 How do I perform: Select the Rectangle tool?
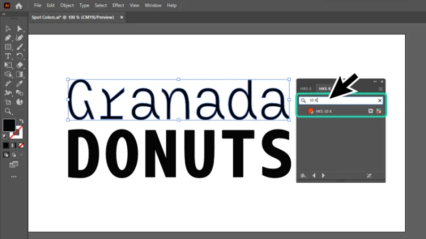[8, 47]
